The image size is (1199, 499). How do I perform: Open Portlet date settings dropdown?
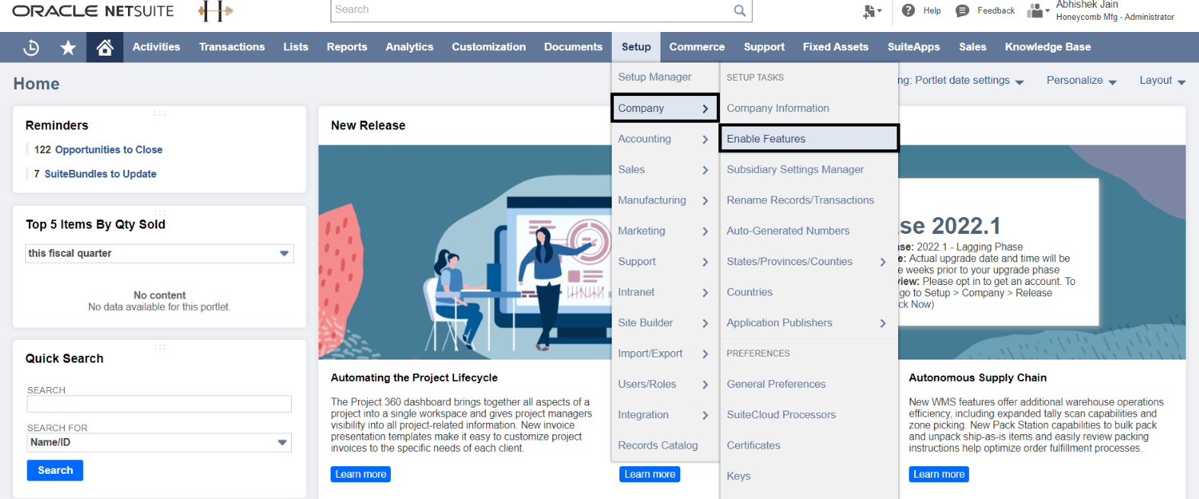(x=961, y=81)
